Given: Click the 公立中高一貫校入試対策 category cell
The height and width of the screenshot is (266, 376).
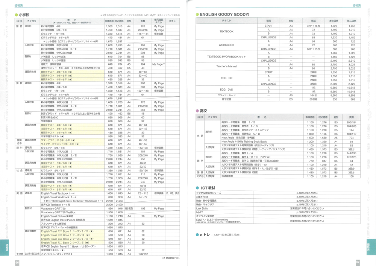Looking at the screenshot, I should 32,254.
